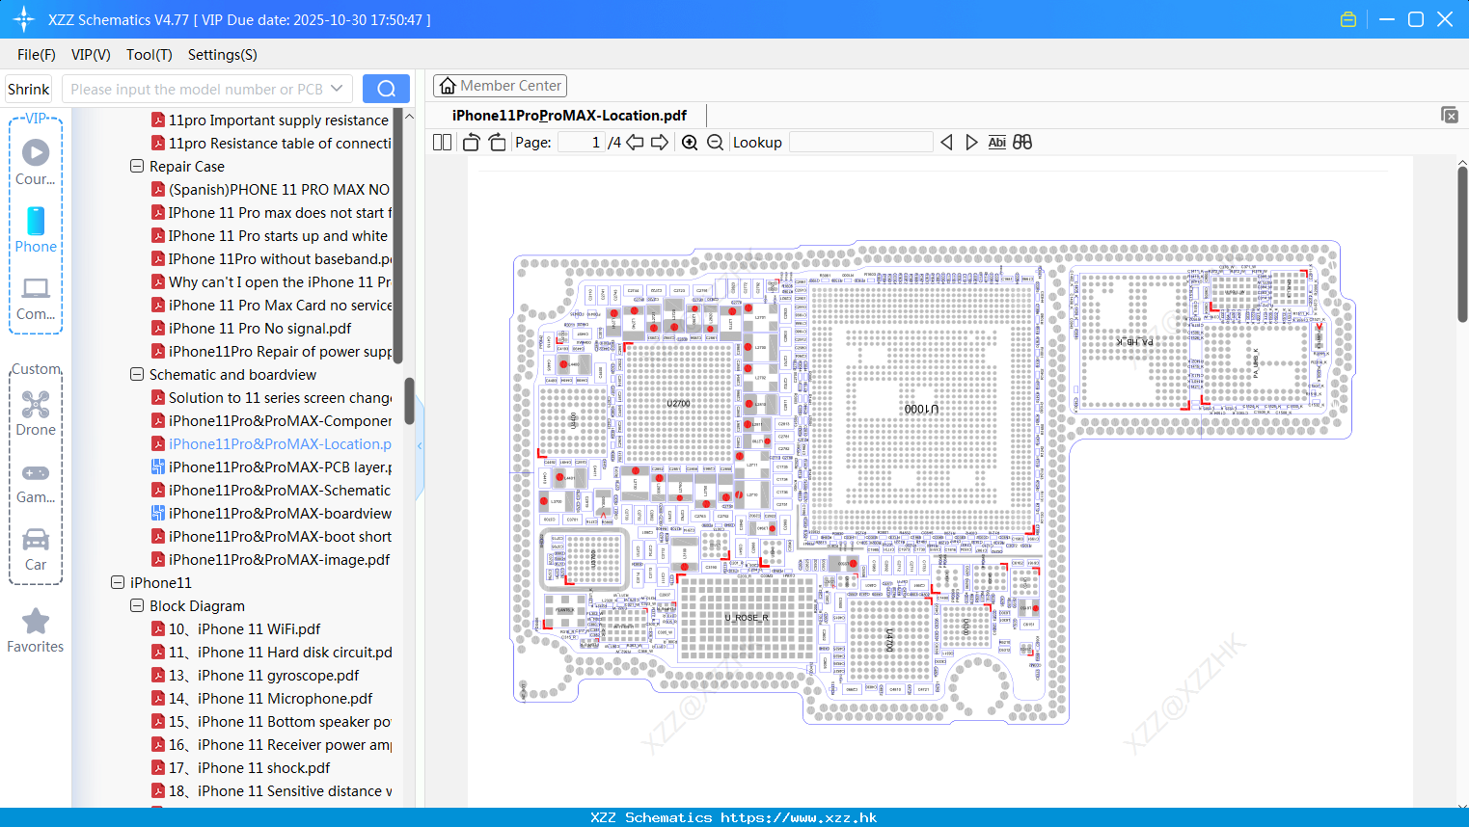The image size is (1469, 827).
Task: Collapse the Schematic and boardview folder
Action: 137,374
